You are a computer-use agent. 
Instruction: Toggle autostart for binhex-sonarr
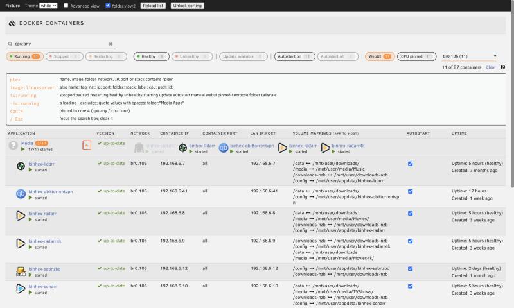[410, 286]
